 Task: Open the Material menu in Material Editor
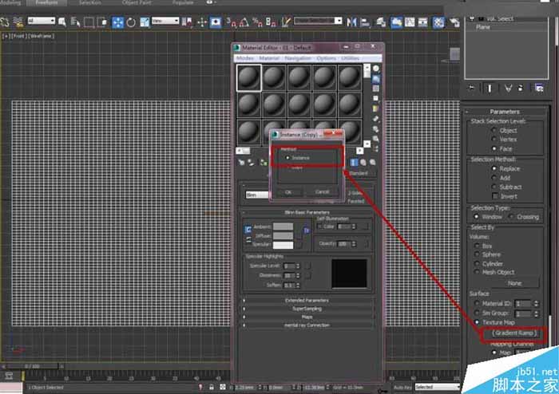[x=269, y=58]
